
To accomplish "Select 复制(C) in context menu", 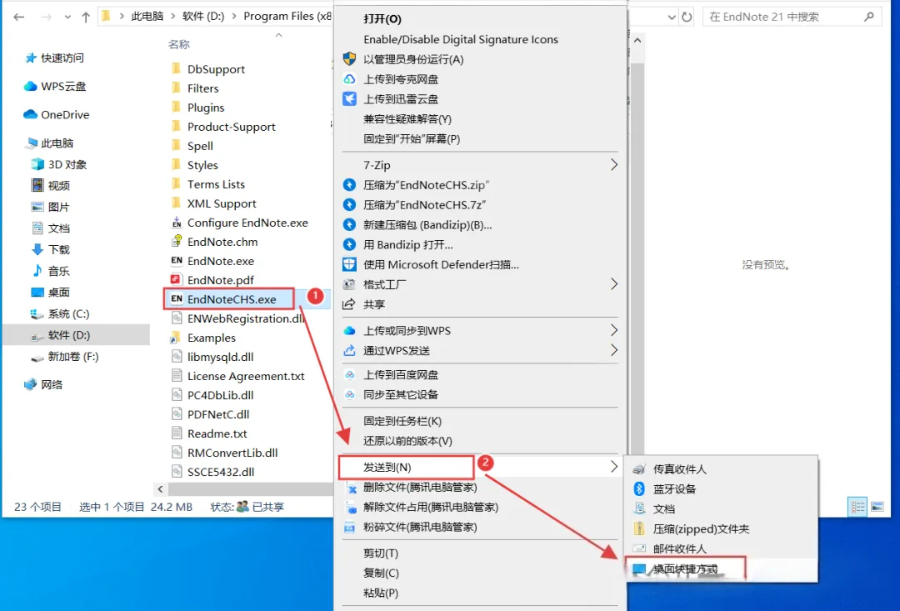I will [381, 573].
